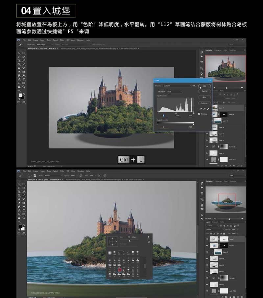Viewport: 263px width, 298px height.
Task: Hide Layer 7 in lower Layers panel
Action: pos(207,239)
